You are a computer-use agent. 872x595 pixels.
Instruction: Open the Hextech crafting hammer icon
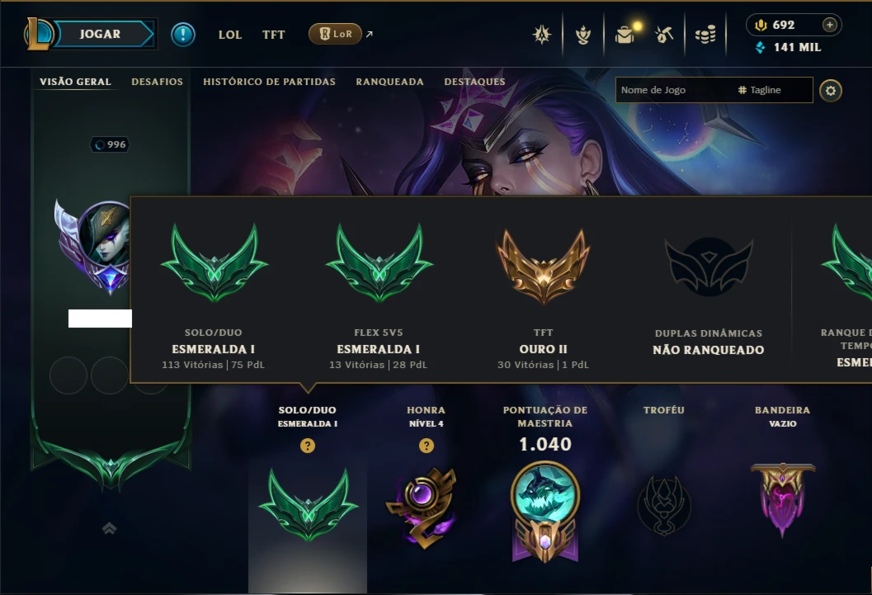(664, 35)
